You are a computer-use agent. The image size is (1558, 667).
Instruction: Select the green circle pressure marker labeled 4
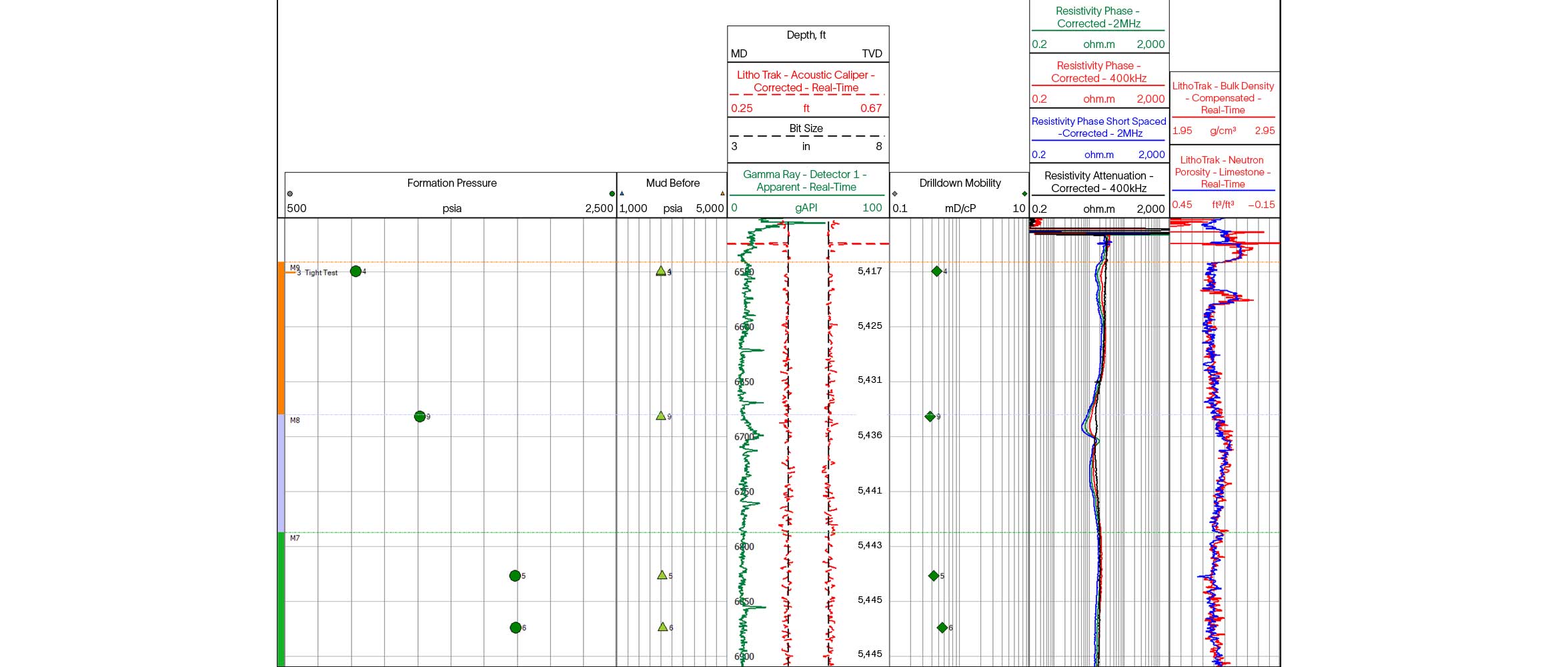356,272
